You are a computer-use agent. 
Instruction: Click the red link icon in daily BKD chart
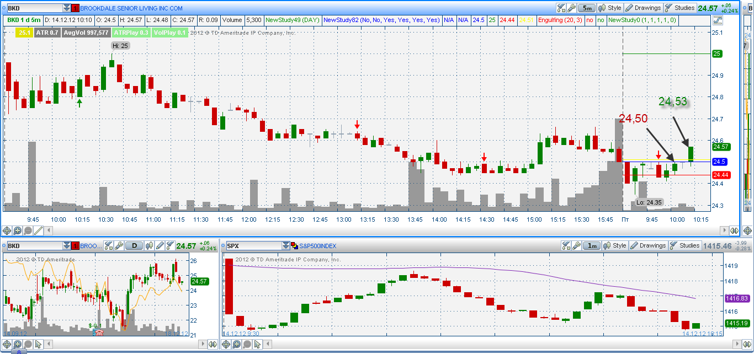[x=76, y=246]
